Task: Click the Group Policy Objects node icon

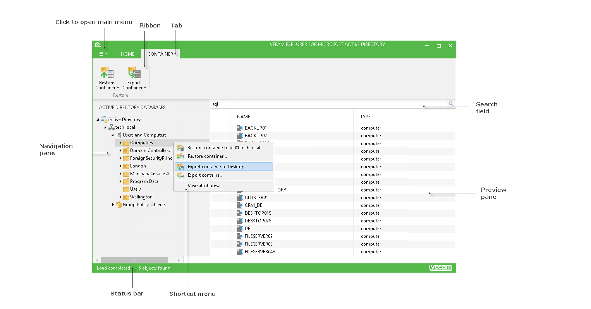Action: (x=119, y=205)
